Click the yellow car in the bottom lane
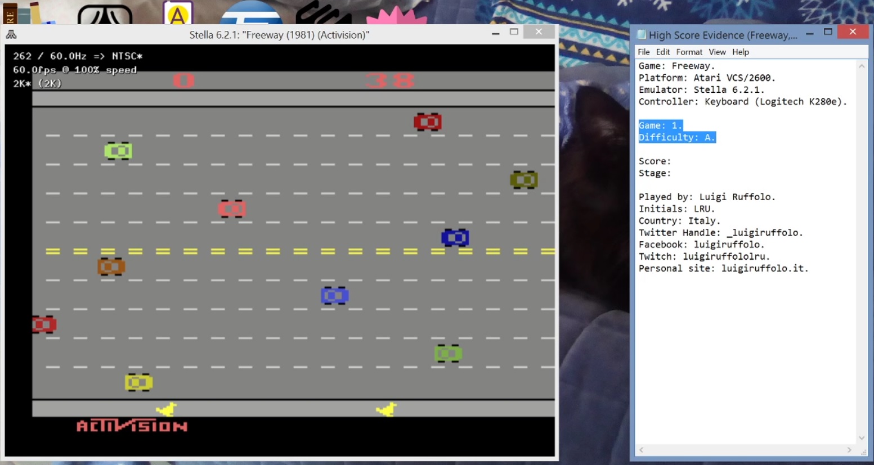This screenshot has height=465, width=874. point(139,382)
